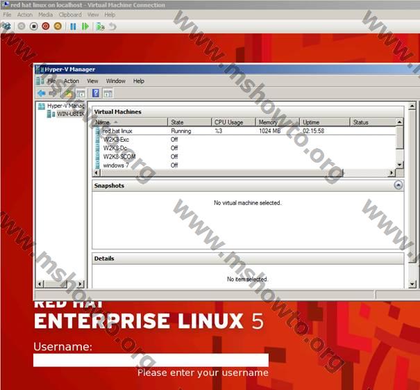The image size is (420, 390).
Task: Sort by the Status column header
Action: pos(373,122)
